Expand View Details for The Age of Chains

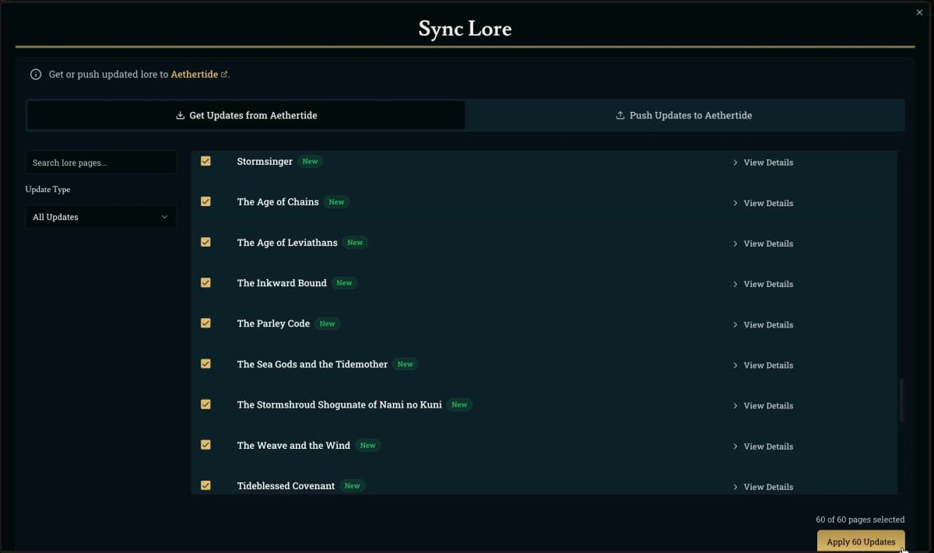coord(763,203)
